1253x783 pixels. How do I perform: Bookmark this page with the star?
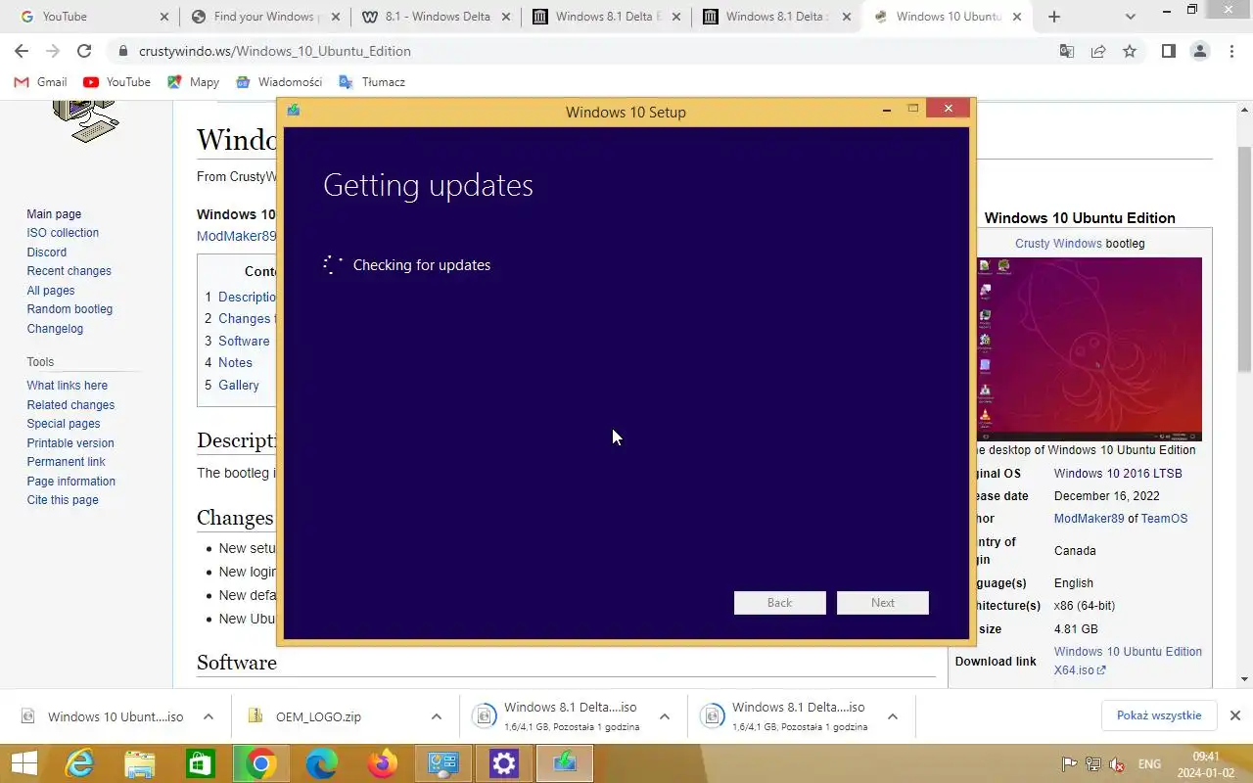click(1130, 51)
